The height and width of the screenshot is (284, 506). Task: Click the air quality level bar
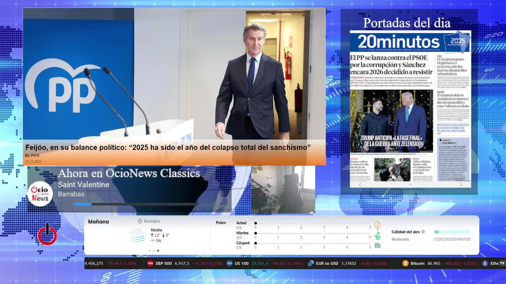[452, 232]
